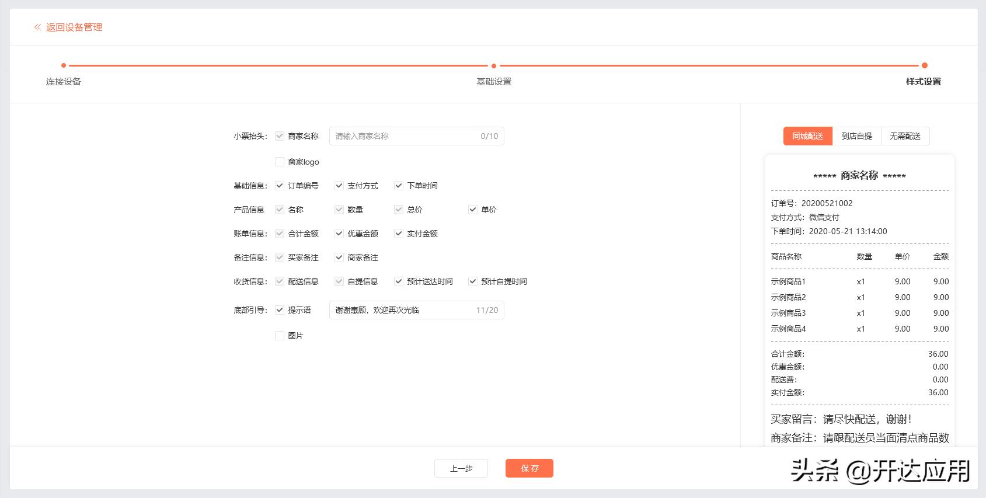Image resolution: width=986 pixels, height=498 pixels.
Task: Toggle the 数量 checkbox
Action: click(339, 210)
